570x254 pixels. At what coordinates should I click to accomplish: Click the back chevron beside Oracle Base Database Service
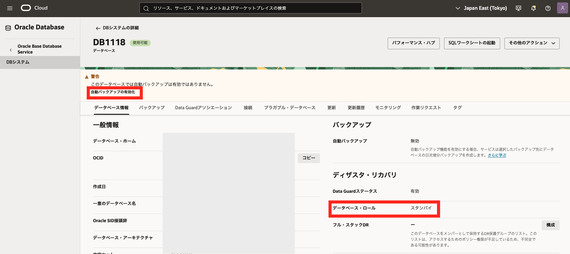(x=11, y=50)
